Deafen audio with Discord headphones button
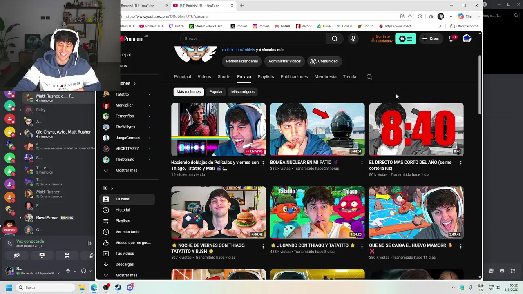The image size is (523, 294). click(x=83, y=271)
